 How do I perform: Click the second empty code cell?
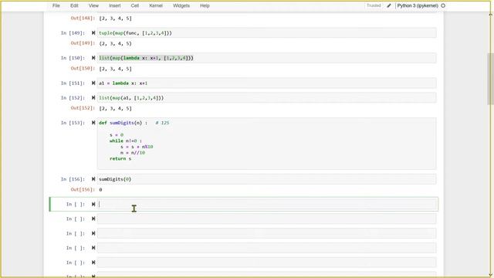266,219
